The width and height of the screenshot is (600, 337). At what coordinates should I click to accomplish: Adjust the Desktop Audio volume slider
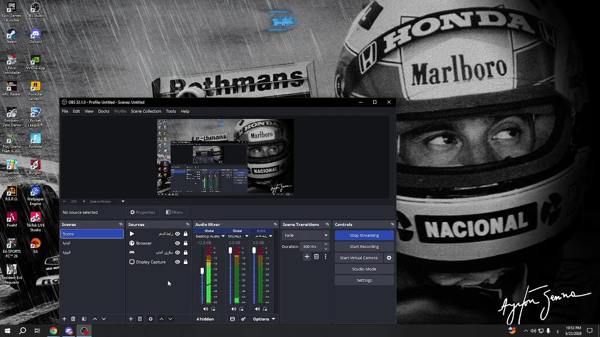click(202, 271)
